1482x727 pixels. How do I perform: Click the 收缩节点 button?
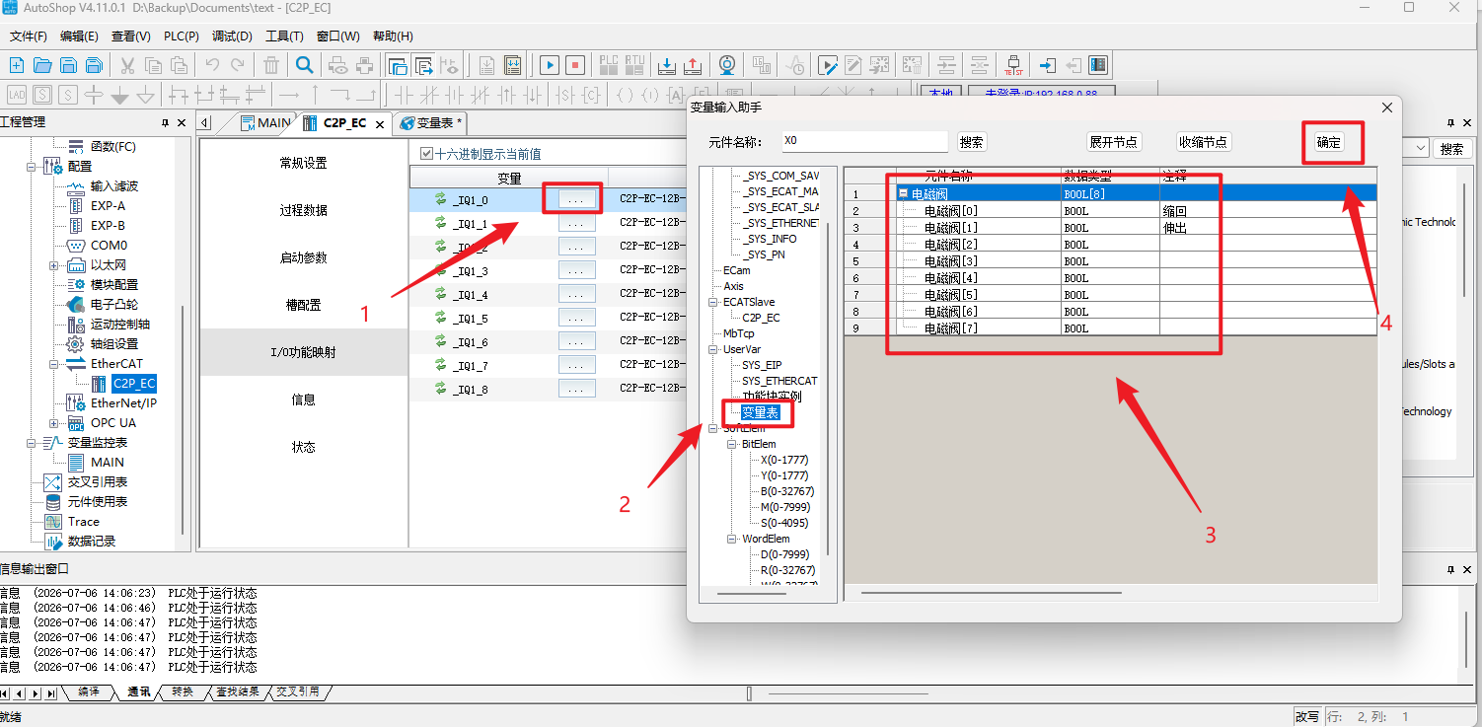[1204, 142]
